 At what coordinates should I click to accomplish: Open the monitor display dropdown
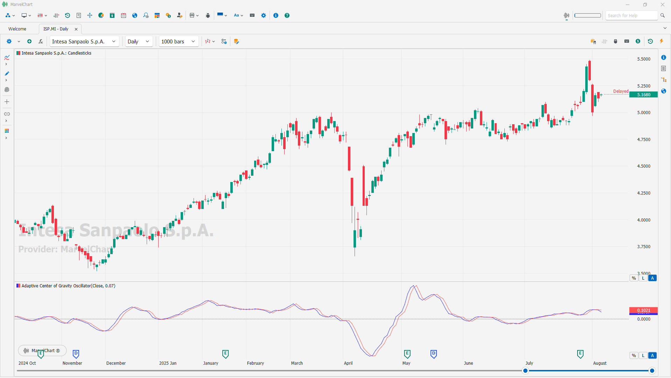coord(26,15)
